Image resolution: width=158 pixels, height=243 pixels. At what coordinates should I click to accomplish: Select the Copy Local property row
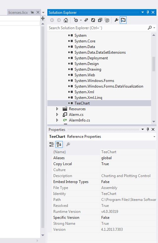tap(104, 164)
